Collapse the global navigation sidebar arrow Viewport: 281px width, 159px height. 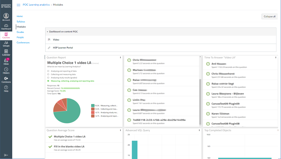click(6, 155)
